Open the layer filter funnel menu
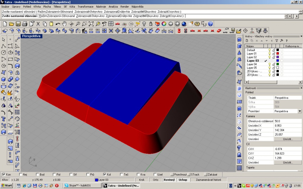The width and height of the screenshot is (303, 189). [277, 41]
